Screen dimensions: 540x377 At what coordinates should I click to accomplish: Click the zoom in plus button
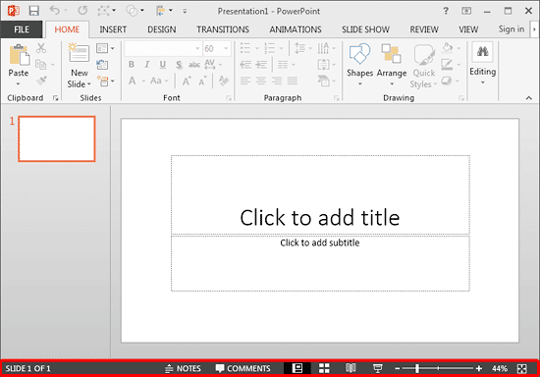click(479, 368)
